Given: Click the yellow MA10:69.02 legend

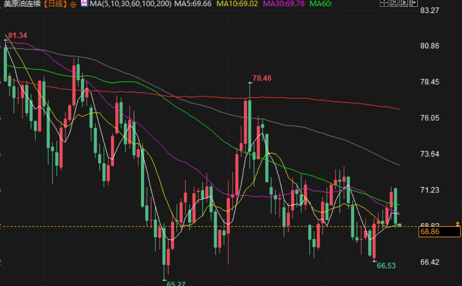Looking at the screenshot, I should tap(238, 4).
